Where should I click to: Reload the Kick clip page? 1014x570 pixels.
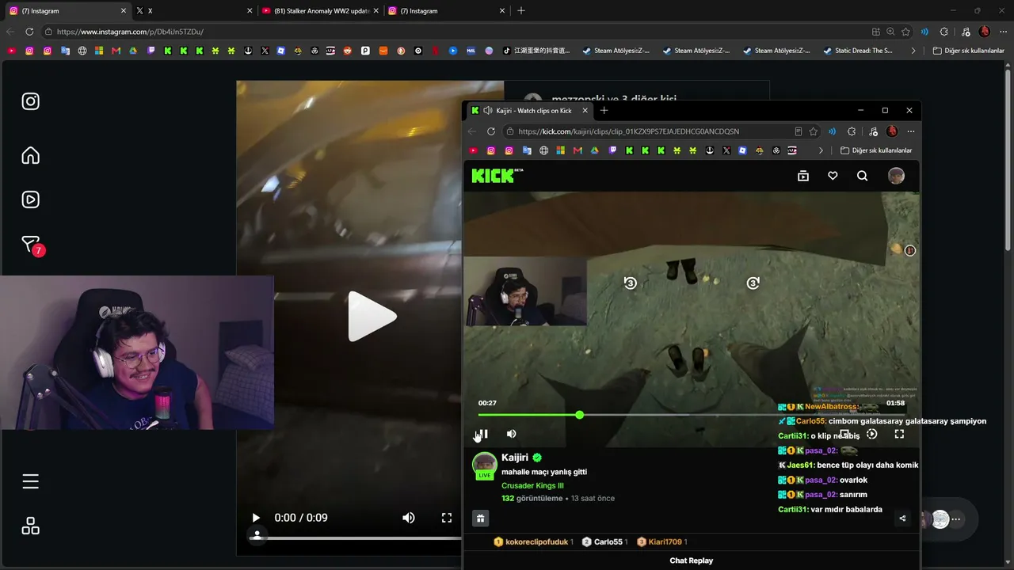coord(491,131)
